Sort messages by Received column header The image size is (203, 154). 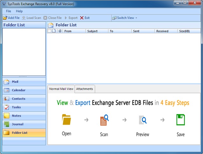pyautogui.click(x=162, y=31)
